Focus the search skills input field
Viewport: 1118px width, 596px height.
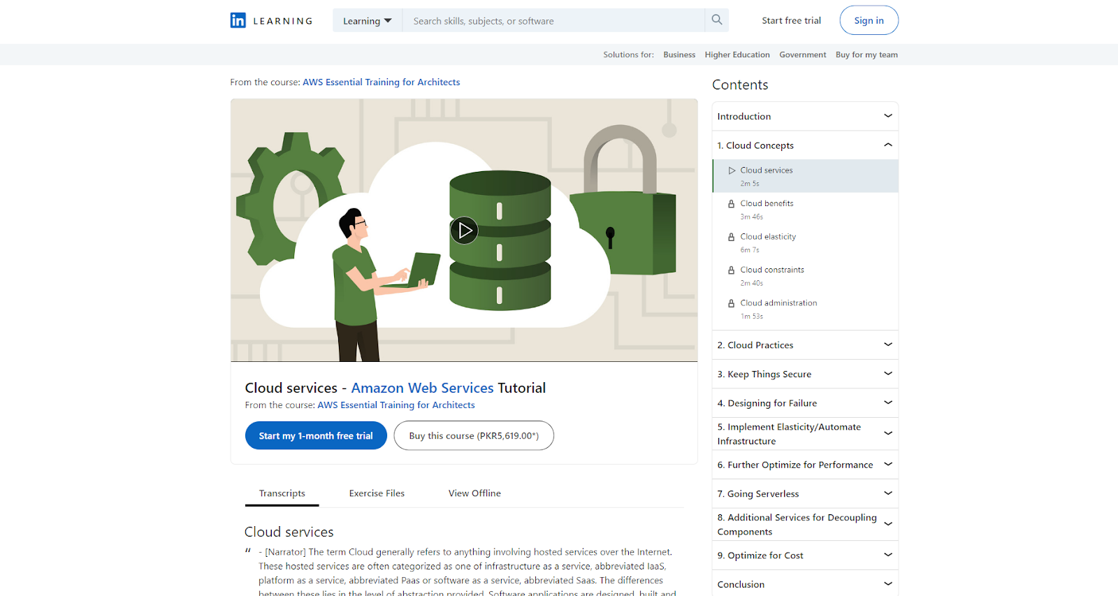coord(553,20)
